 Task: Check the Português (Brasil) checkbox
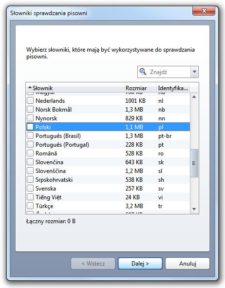tap(30, 135)
